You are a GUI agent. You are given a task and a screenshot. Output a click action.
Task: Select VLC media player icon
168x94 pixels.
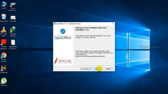click(x=4, y=32)
